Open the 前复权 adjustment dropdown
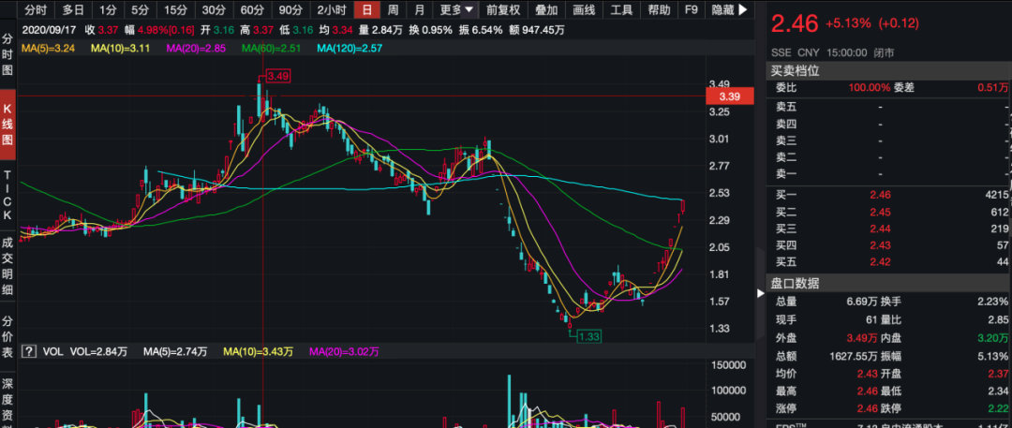Screen dimensions: 1012x428 [x=503, y=10]
